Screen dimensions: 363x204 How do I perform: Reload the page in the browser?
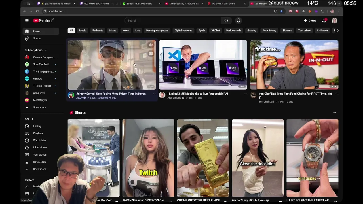(x=37, y=11)
